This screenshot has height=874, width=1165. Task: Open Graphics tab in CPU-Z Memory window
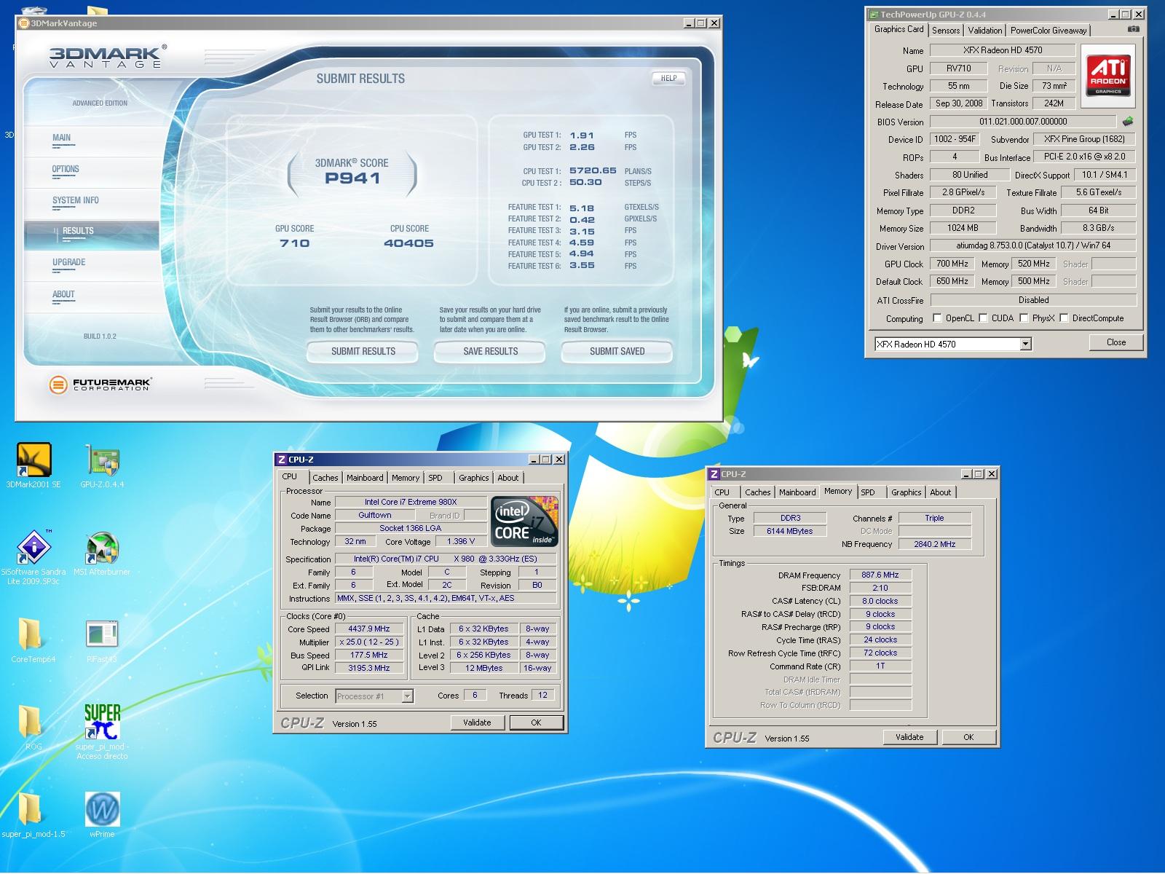pos(906,492)
